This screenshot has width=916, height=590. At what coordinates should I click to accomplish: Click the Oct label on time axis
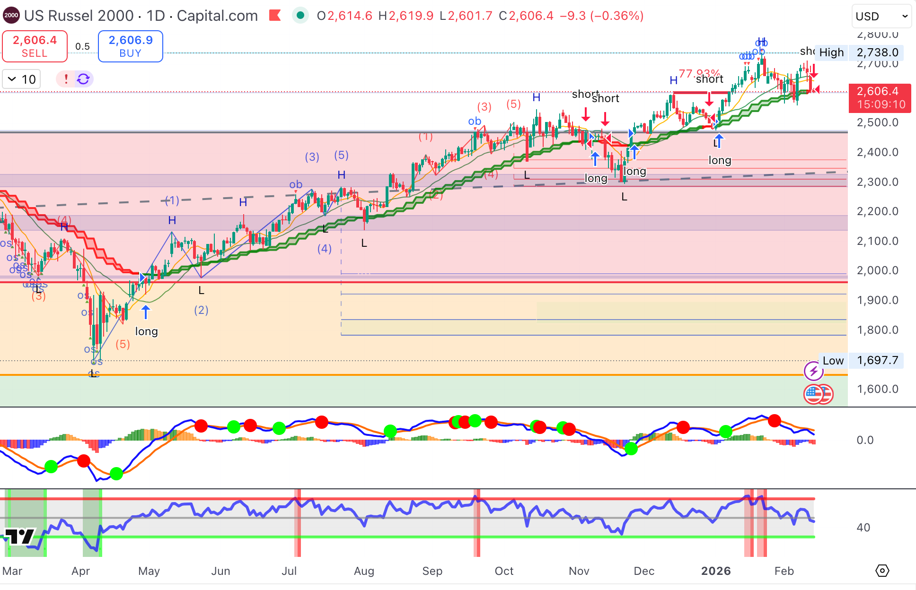(504, 571)
